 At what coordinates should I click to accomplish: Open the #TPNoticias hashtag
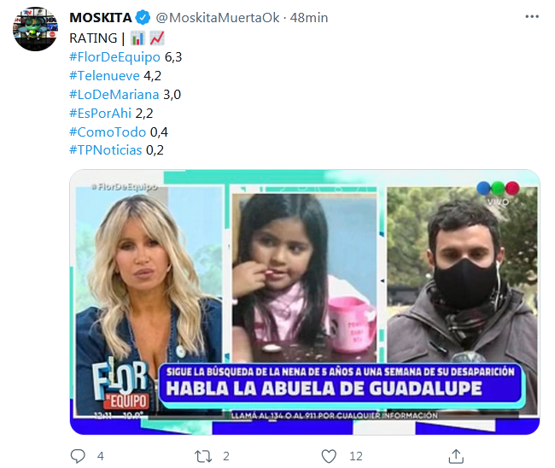(106, 150)
